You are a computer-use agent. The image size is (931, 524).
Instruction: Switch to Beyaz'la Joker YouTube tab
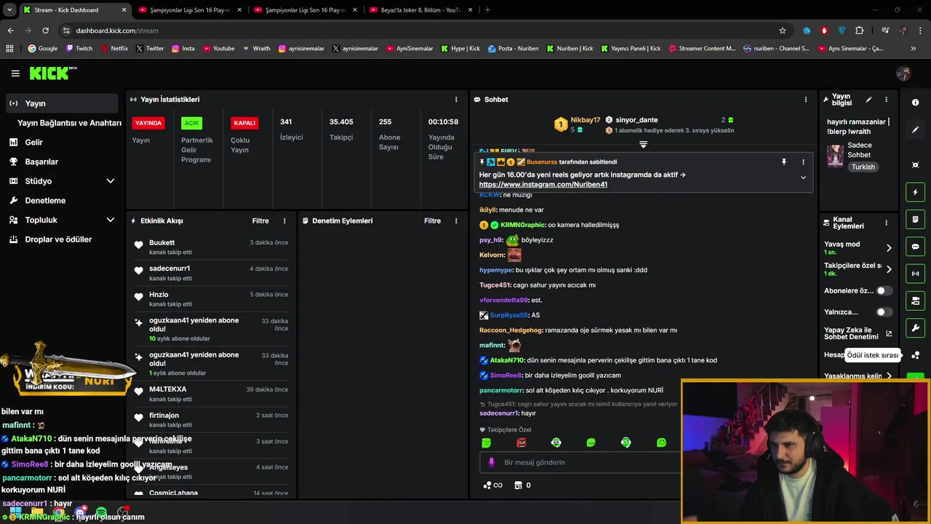tap(421, 10)
